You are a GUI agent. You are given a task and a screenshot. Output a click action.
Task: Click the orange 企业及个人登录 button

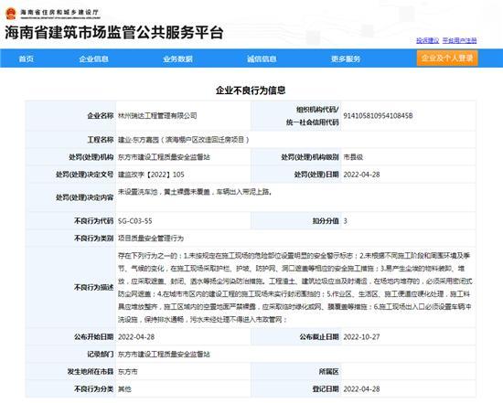[447, 58]
